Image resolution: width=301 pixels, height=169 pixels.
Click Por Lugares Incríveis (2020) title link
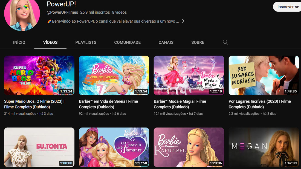point(259,104)
